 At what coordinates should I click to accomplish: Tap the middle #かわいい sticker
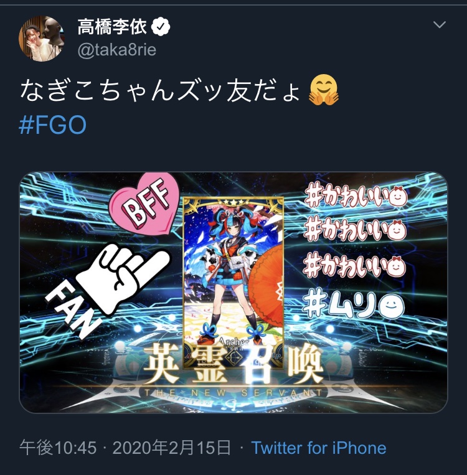355,230
